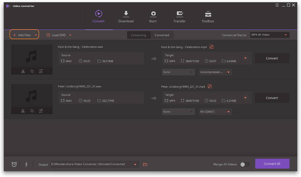This screenshot has width=301, height=177.
Task: Click the '322.77KB' source size
Action: point(108,101)
